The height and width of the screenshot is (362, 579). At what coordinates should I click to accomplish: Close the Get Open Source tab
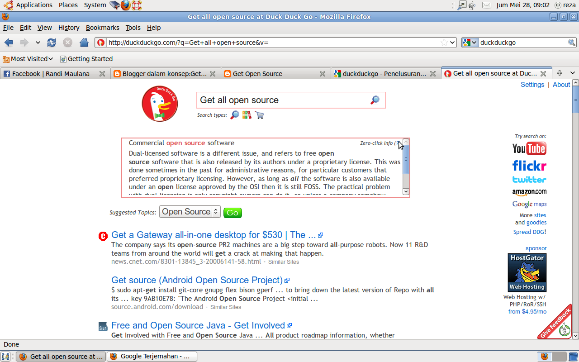322,74
